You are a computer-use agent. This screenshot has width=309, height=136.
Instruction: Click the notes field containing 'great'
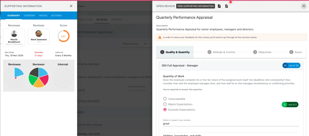coord(231,124)
